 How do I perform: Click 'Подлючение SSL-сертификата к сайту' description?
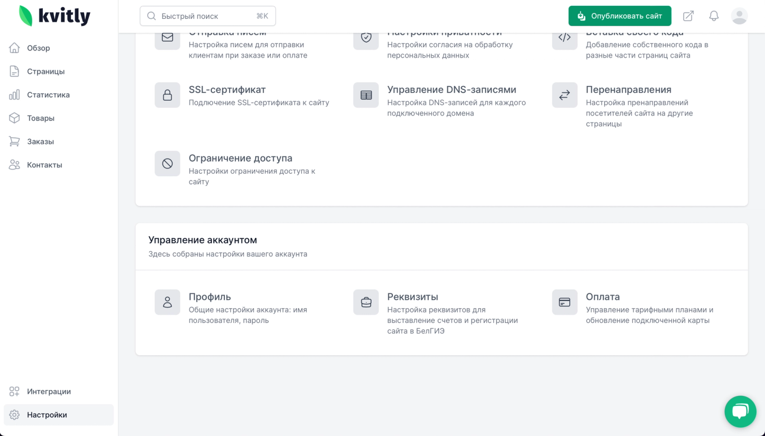(259, 103)
